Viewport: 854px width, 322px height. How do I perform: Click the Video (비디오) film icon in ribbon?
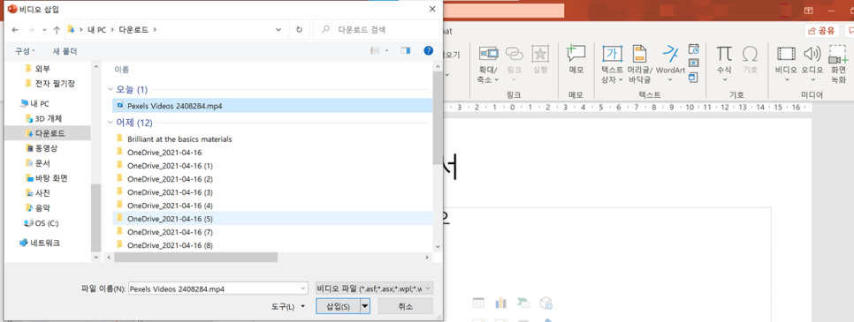787,53
